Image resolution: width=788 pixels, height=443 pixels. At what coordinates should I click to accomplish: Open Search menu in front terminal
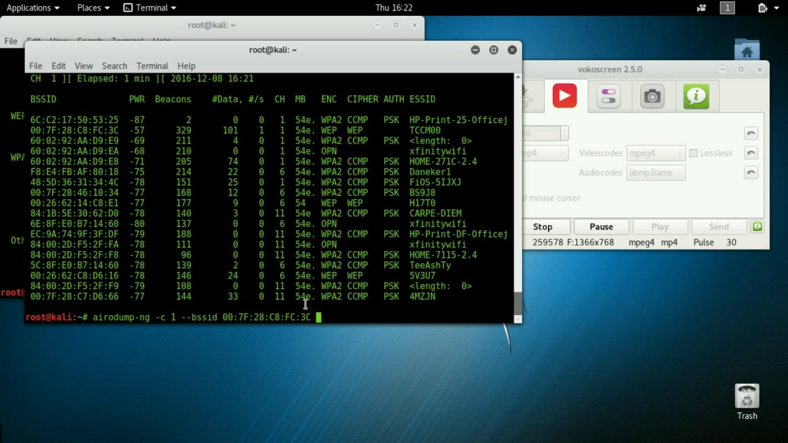click(115, 66)
